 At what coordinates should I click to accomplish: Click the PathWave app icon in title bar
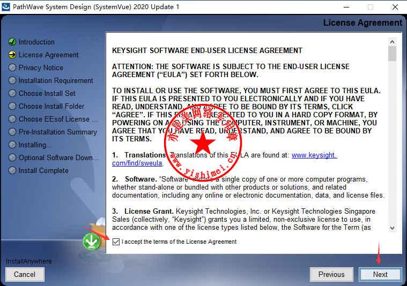pyautogui.click(x=6, y=7)
